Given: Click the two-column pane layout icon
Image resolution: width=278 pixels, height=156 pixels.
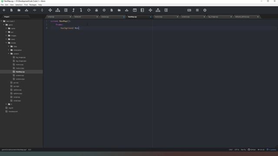Looking at the screenshot, I should [x=135, y=10].
